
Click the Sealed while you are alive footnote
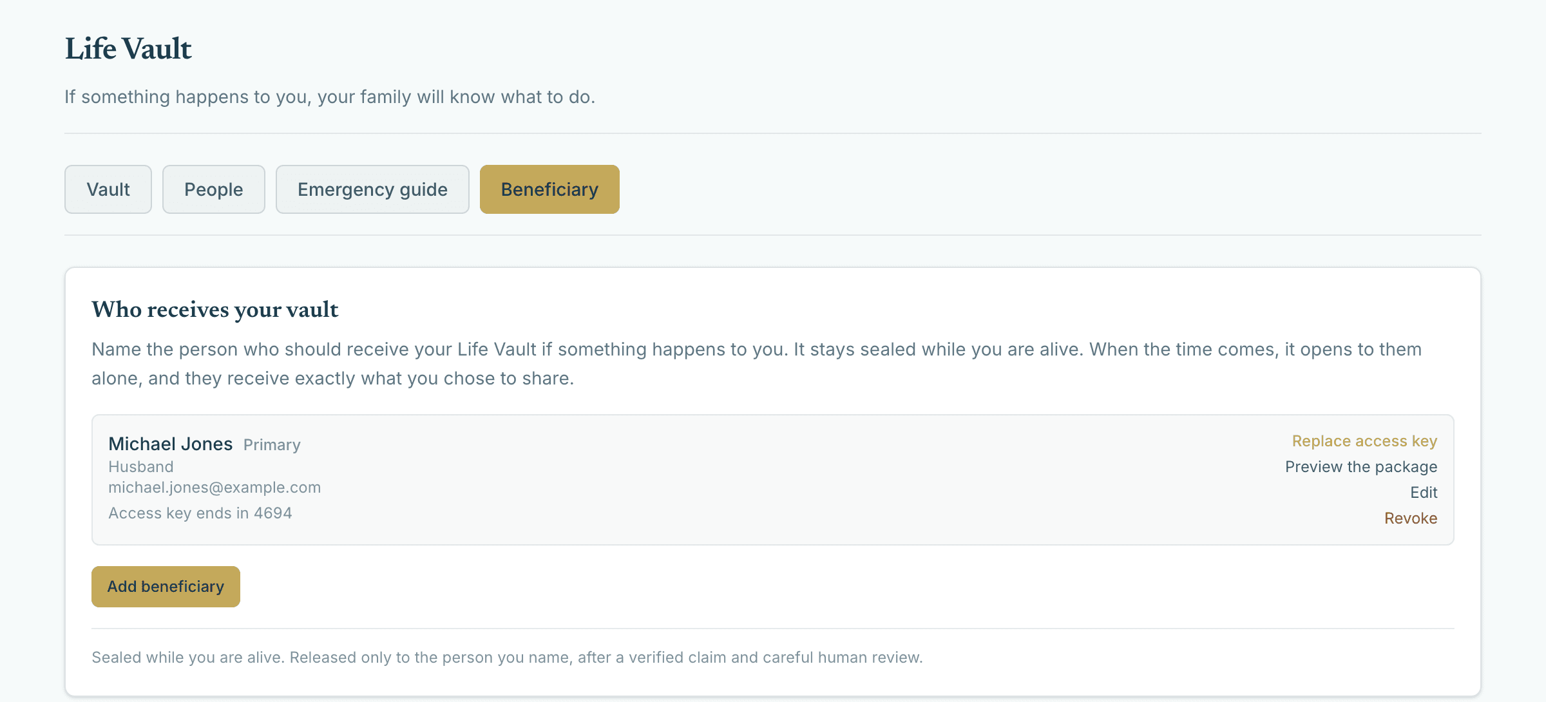[x=507, y=658]
